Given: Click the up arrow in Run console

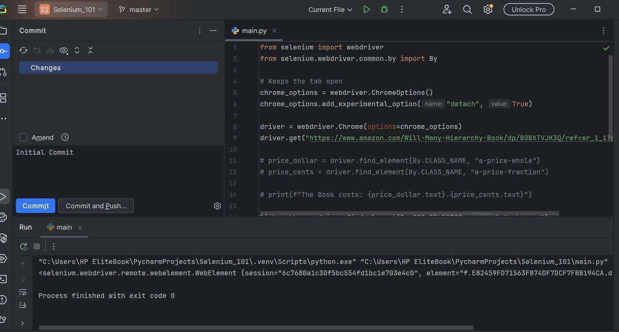Looking at the screenshot, I should pyautogui.click(x=22, y=264).
